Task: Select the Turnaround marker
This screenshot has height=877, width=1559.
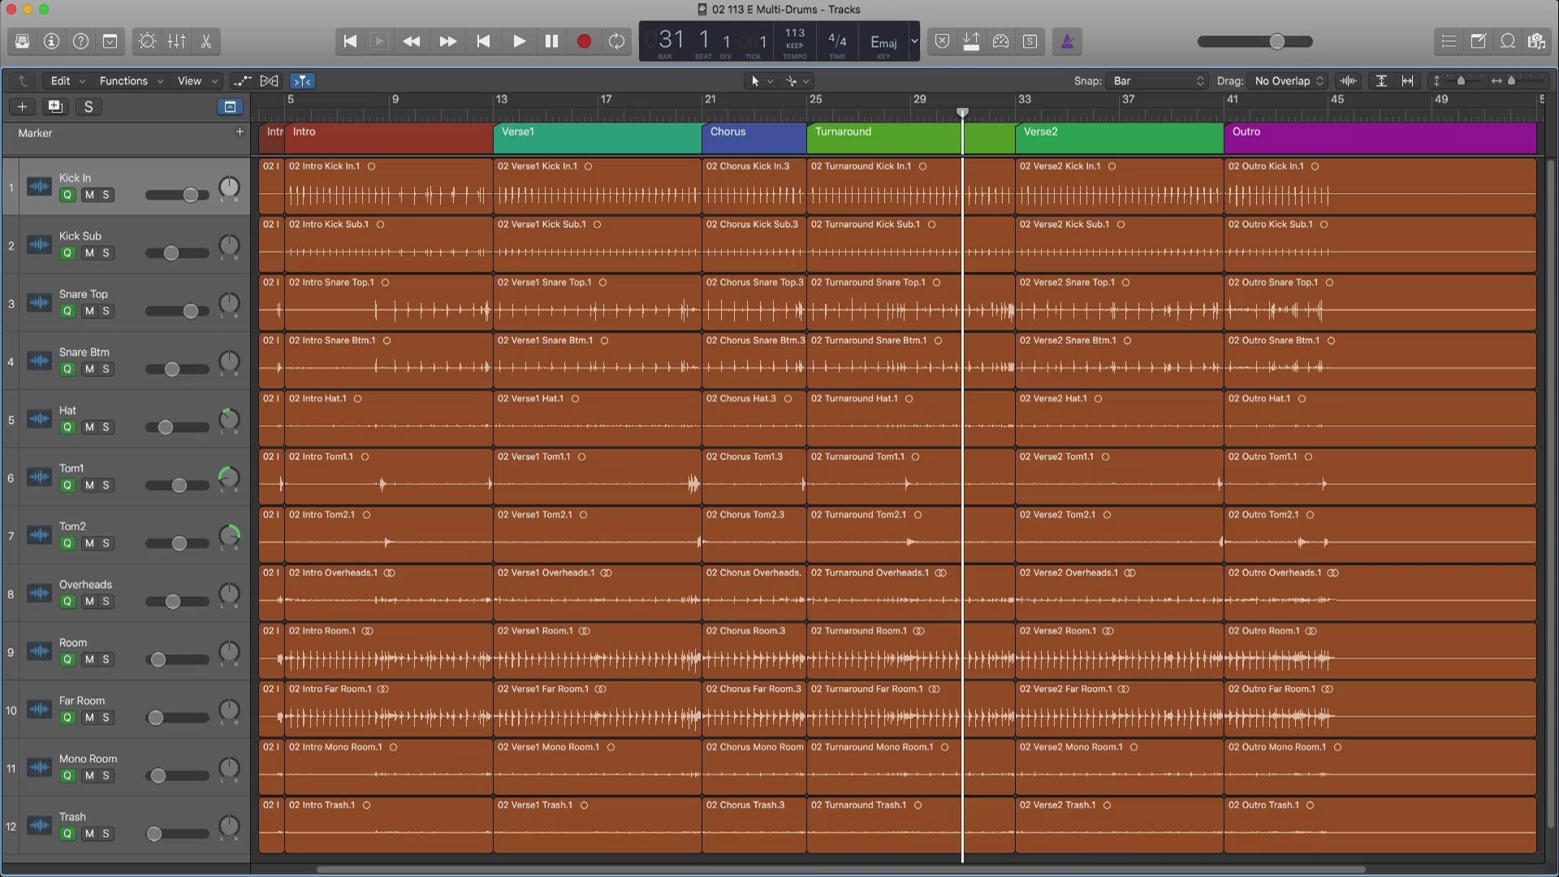Action: coord(910,138)
